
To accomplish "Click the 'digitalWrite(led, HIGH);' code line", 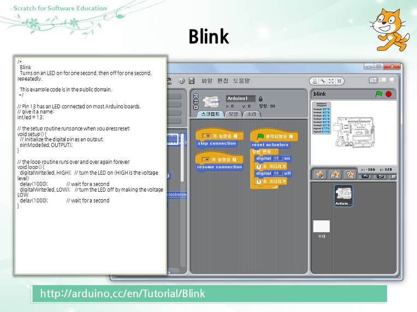I will pyautogui.click(x=45, y=173).
